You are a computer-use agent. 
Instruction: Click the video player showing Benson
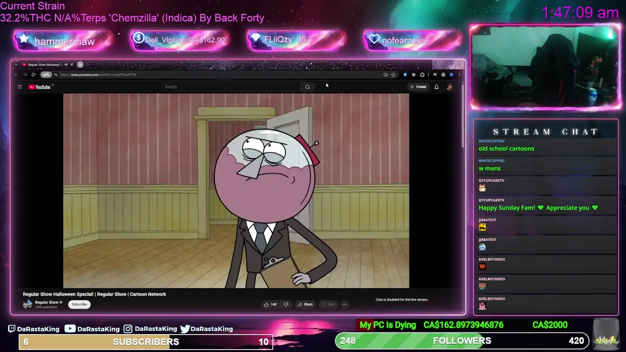pos(236,191)
